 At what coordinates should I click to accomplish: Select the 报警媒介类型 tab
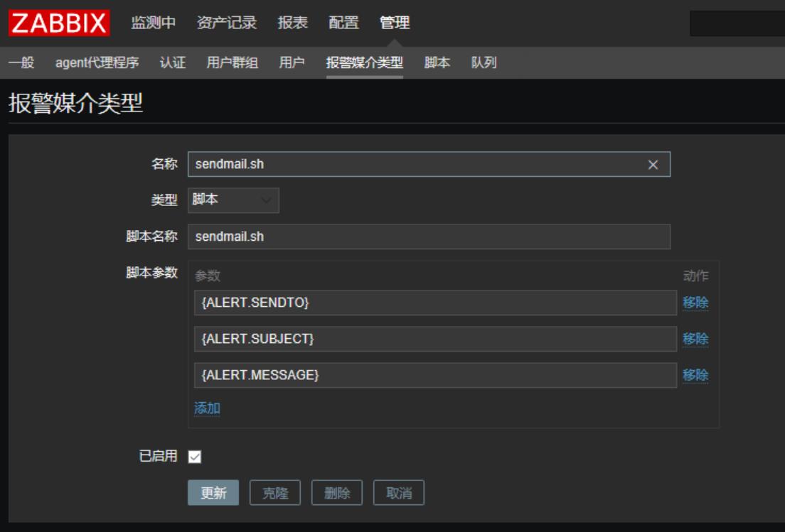365,63
